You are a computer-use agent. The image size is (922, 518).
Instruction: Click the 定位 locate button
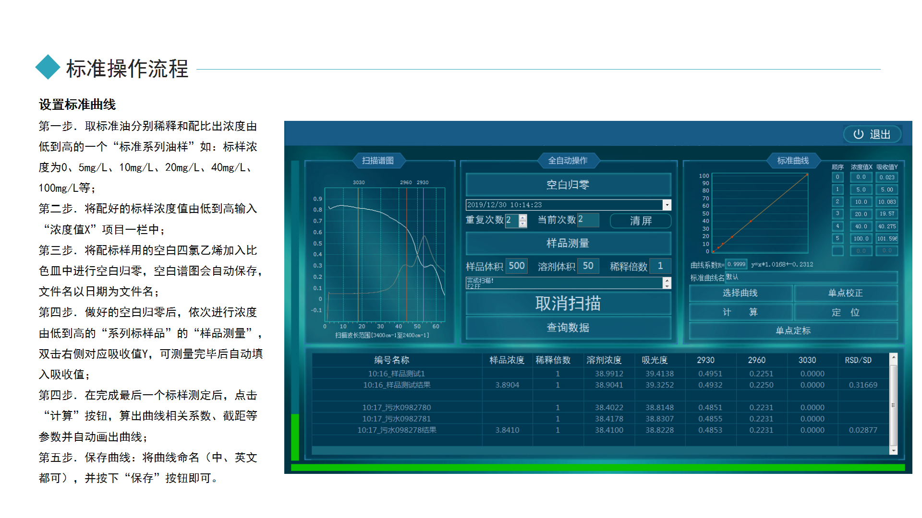point(845,312)
